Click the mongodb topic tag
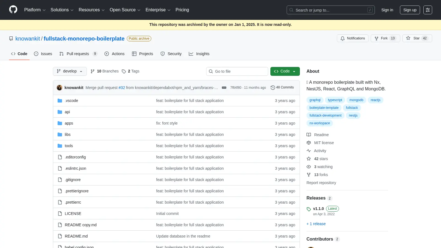The height and width of the screenshot is (248, 441). pos(356,100)
